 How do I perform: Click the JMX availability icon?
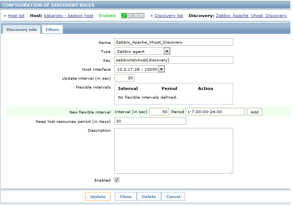[x=136, y=16]
